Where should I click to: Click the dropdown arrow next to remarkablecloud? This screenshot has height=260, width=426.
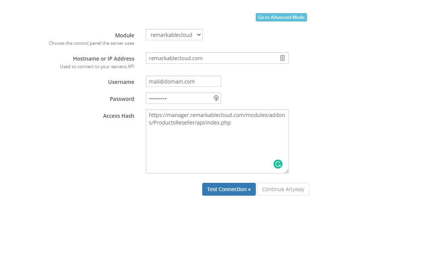point(199,34)
